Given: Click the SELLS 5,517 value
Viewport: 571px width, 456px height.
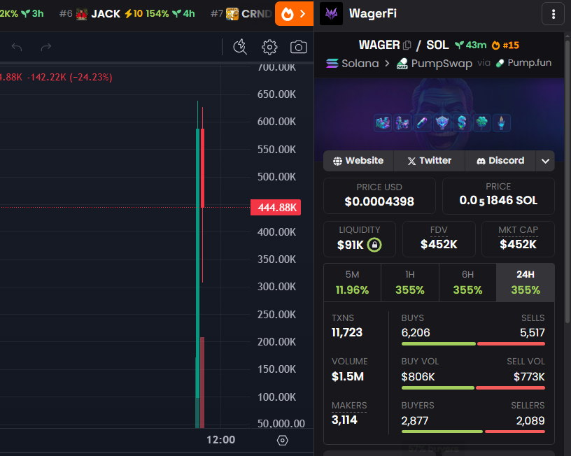Looking at the screenshot, I should click(x=533, y=332).
